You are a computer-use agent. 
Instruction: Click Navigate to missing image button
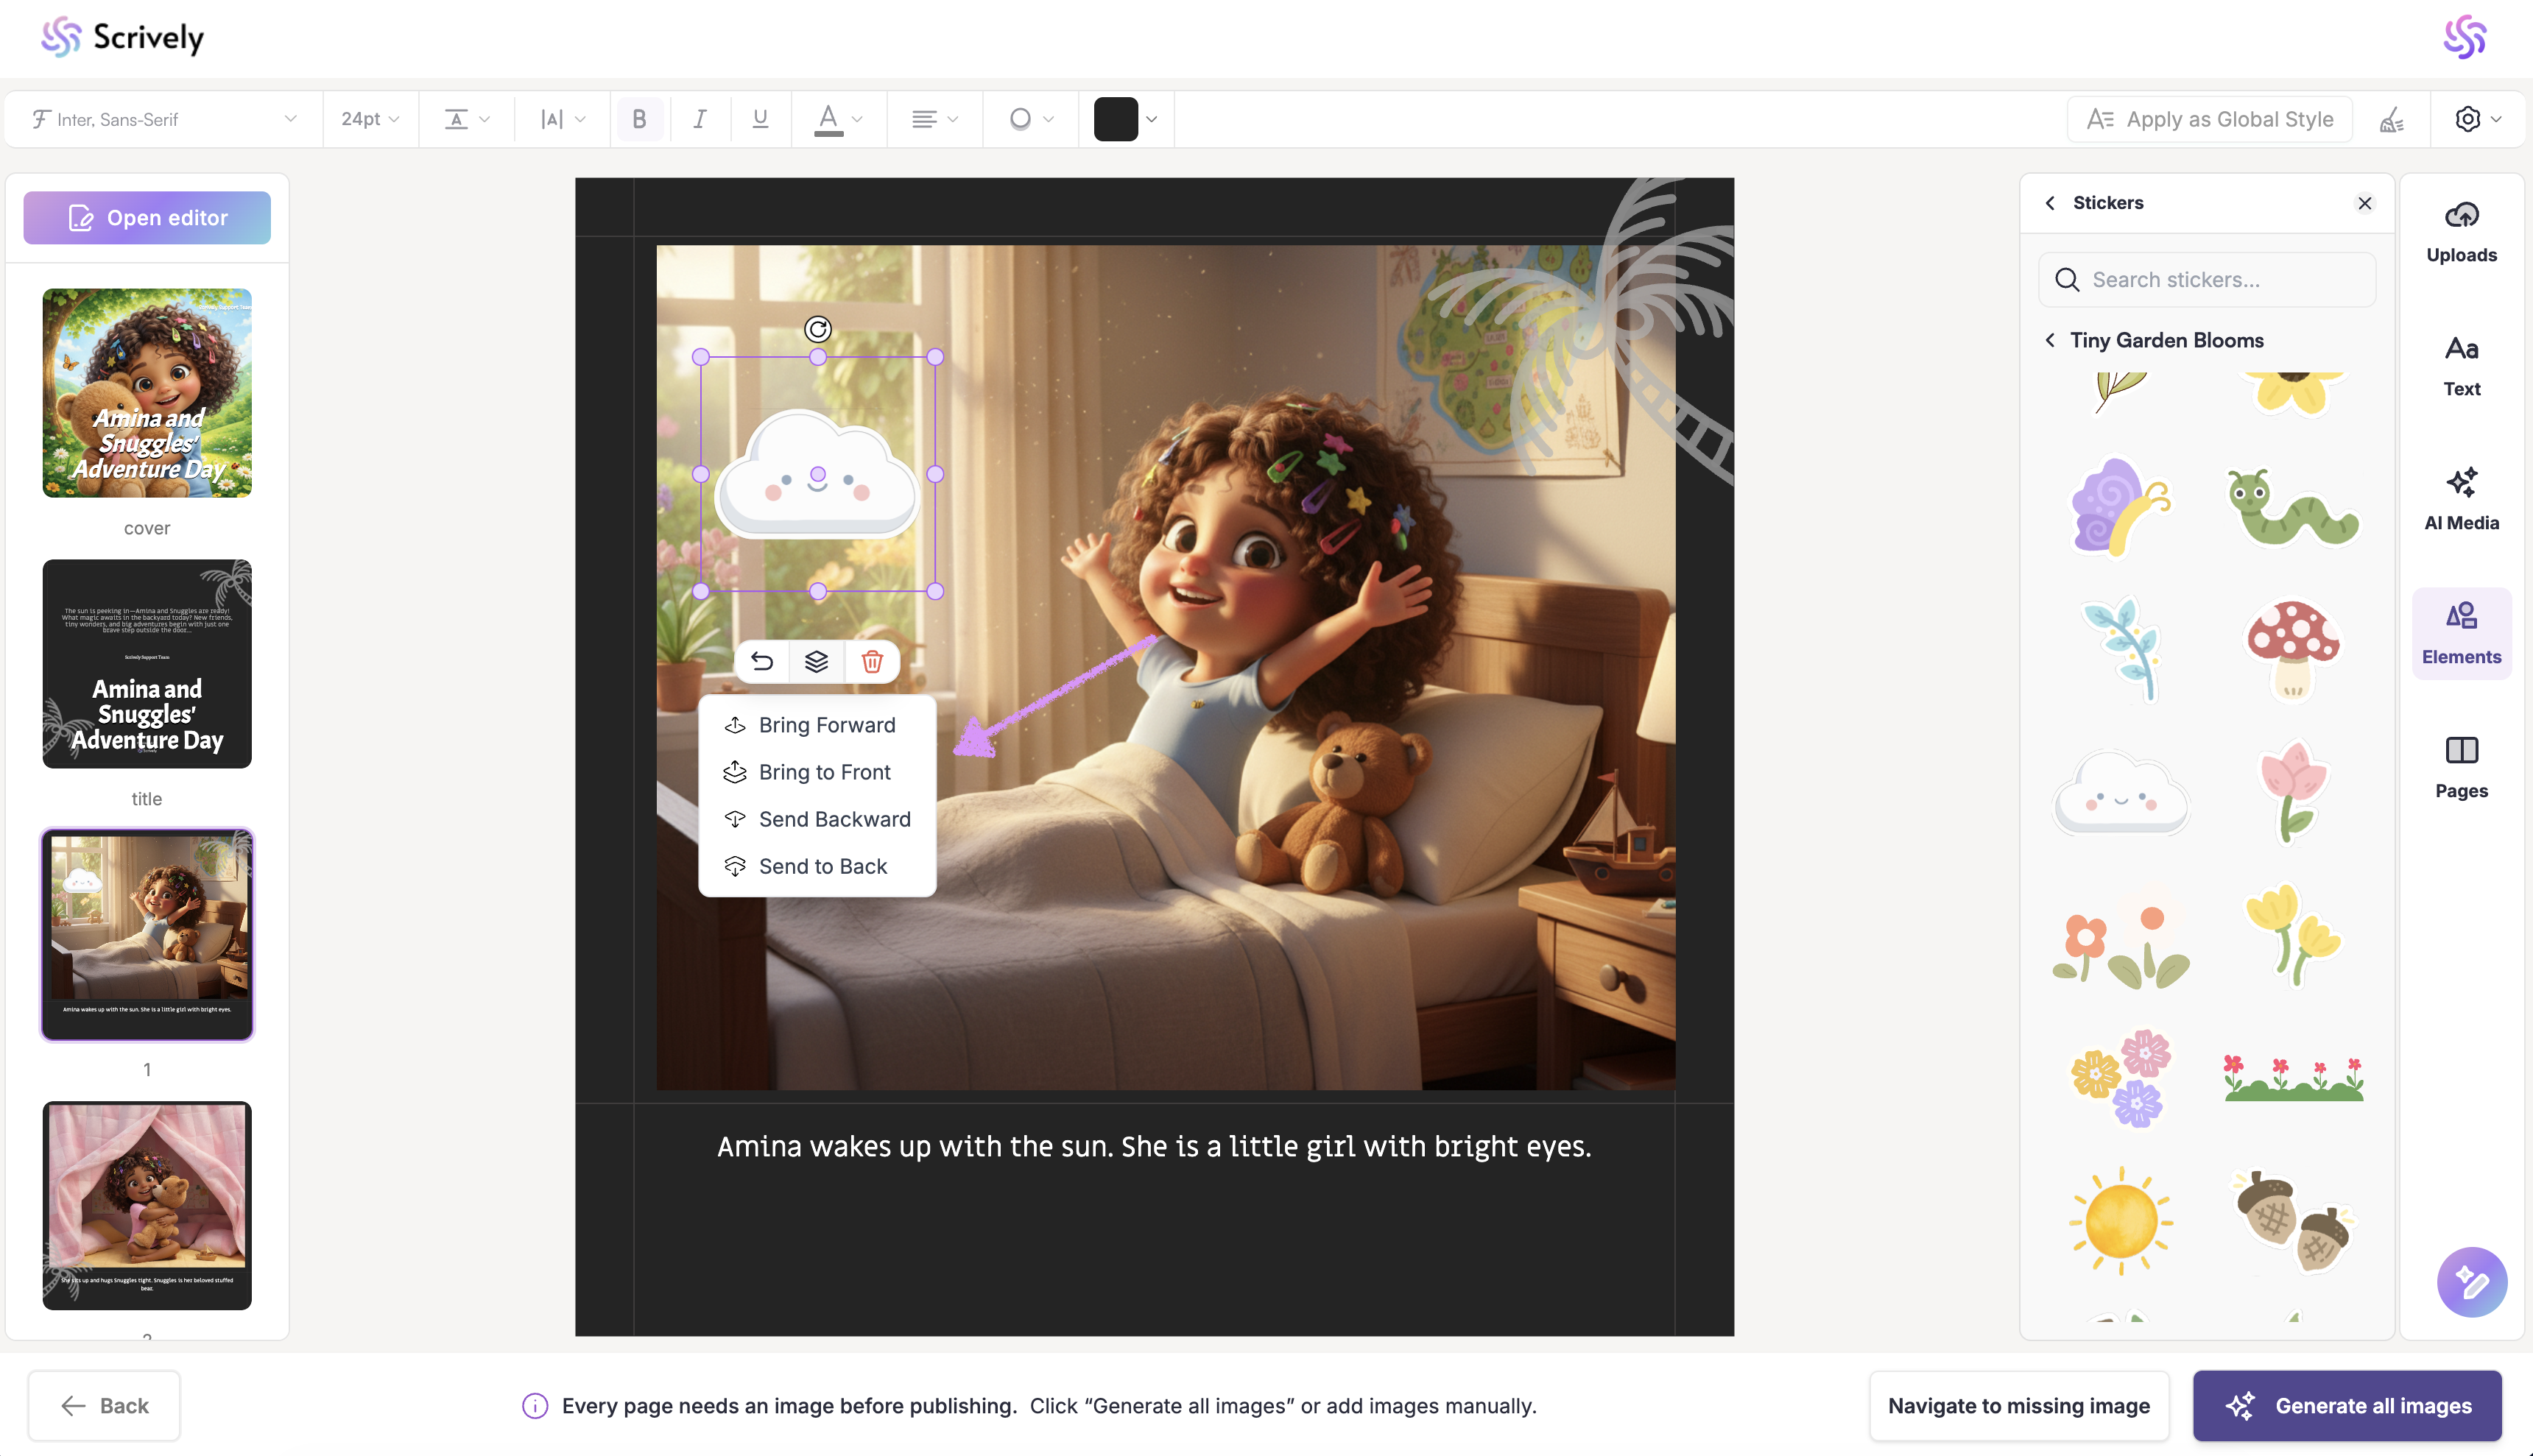pos(2018,1405)
